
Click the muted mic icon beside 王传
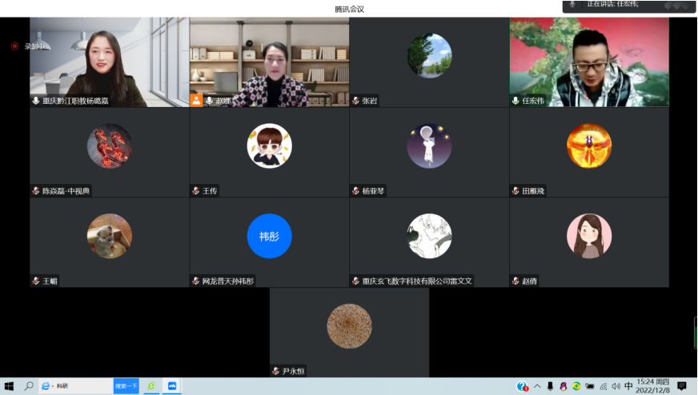click(195, 191)
